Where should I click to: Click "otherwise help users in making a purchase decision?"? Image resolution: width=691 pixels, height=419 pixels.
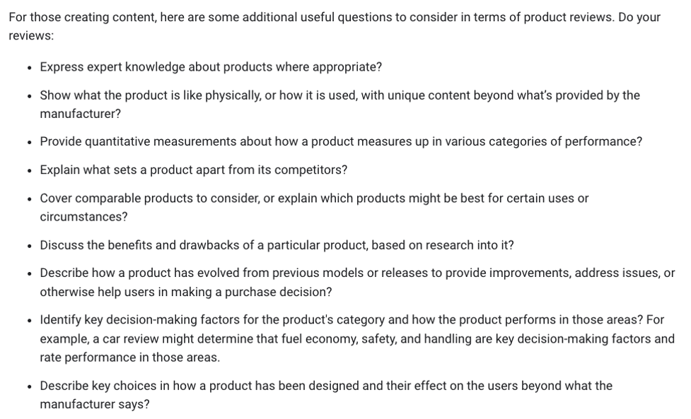(185, 292)
